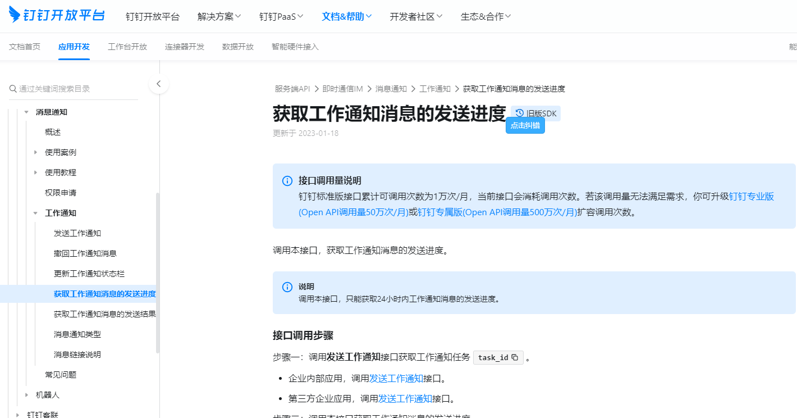Collapse the 工作通知 tree node
797x418 pixels.
click(x=35, y=213)
